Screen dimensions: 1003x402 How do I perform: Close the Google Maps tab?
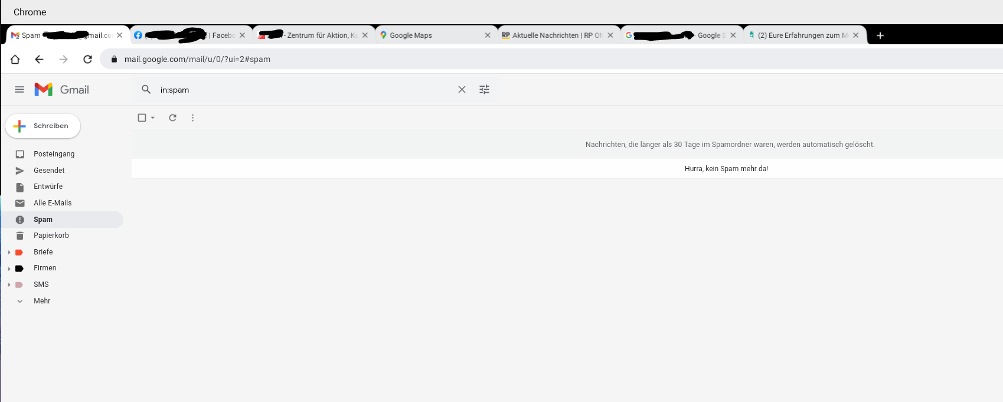tap(488, 35)
